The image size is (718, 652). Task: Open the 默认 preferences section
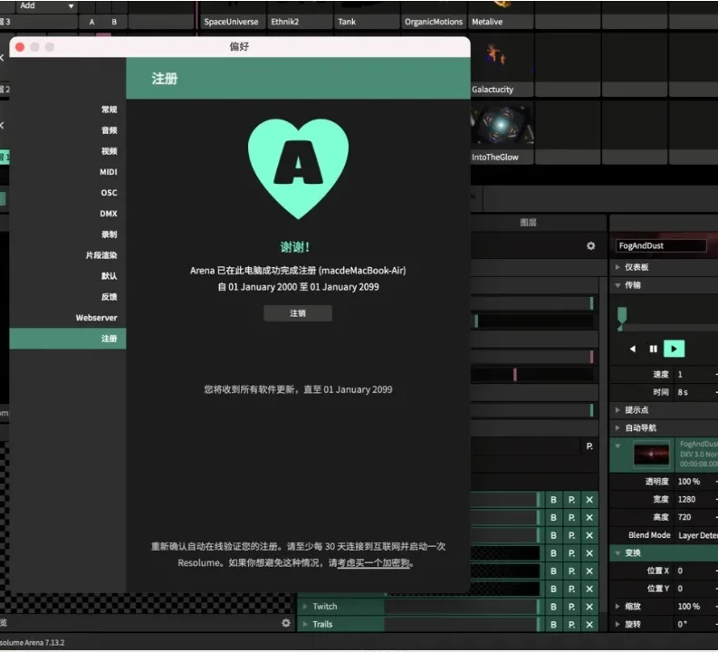tap(109, 275)
